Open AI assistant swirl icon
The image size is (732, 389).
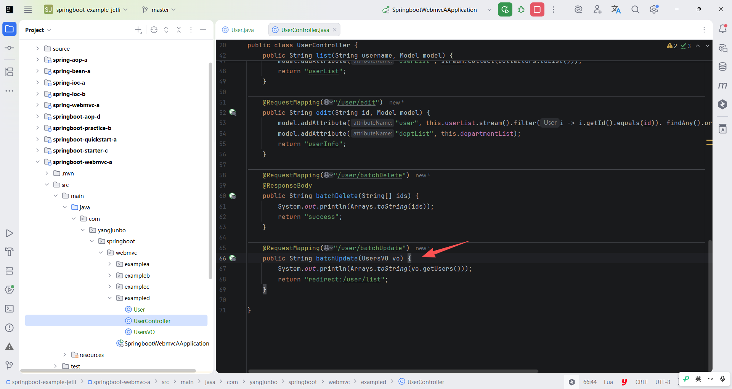[x=578, y=10]
